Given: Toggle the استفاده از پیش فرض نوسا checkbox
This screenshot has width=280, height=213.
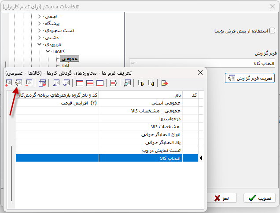Looking at the screenshot, I should tap(272, 31).
